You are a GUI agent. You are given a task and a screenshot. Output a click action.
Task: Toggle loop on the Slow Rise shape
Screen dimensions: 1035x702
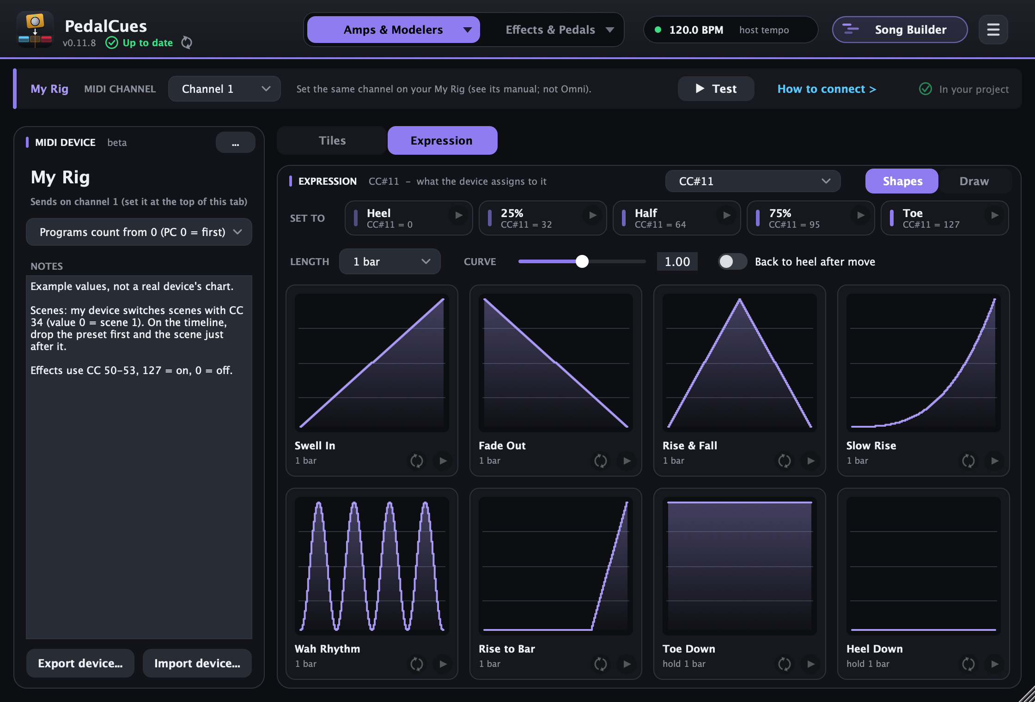point(968,460)
